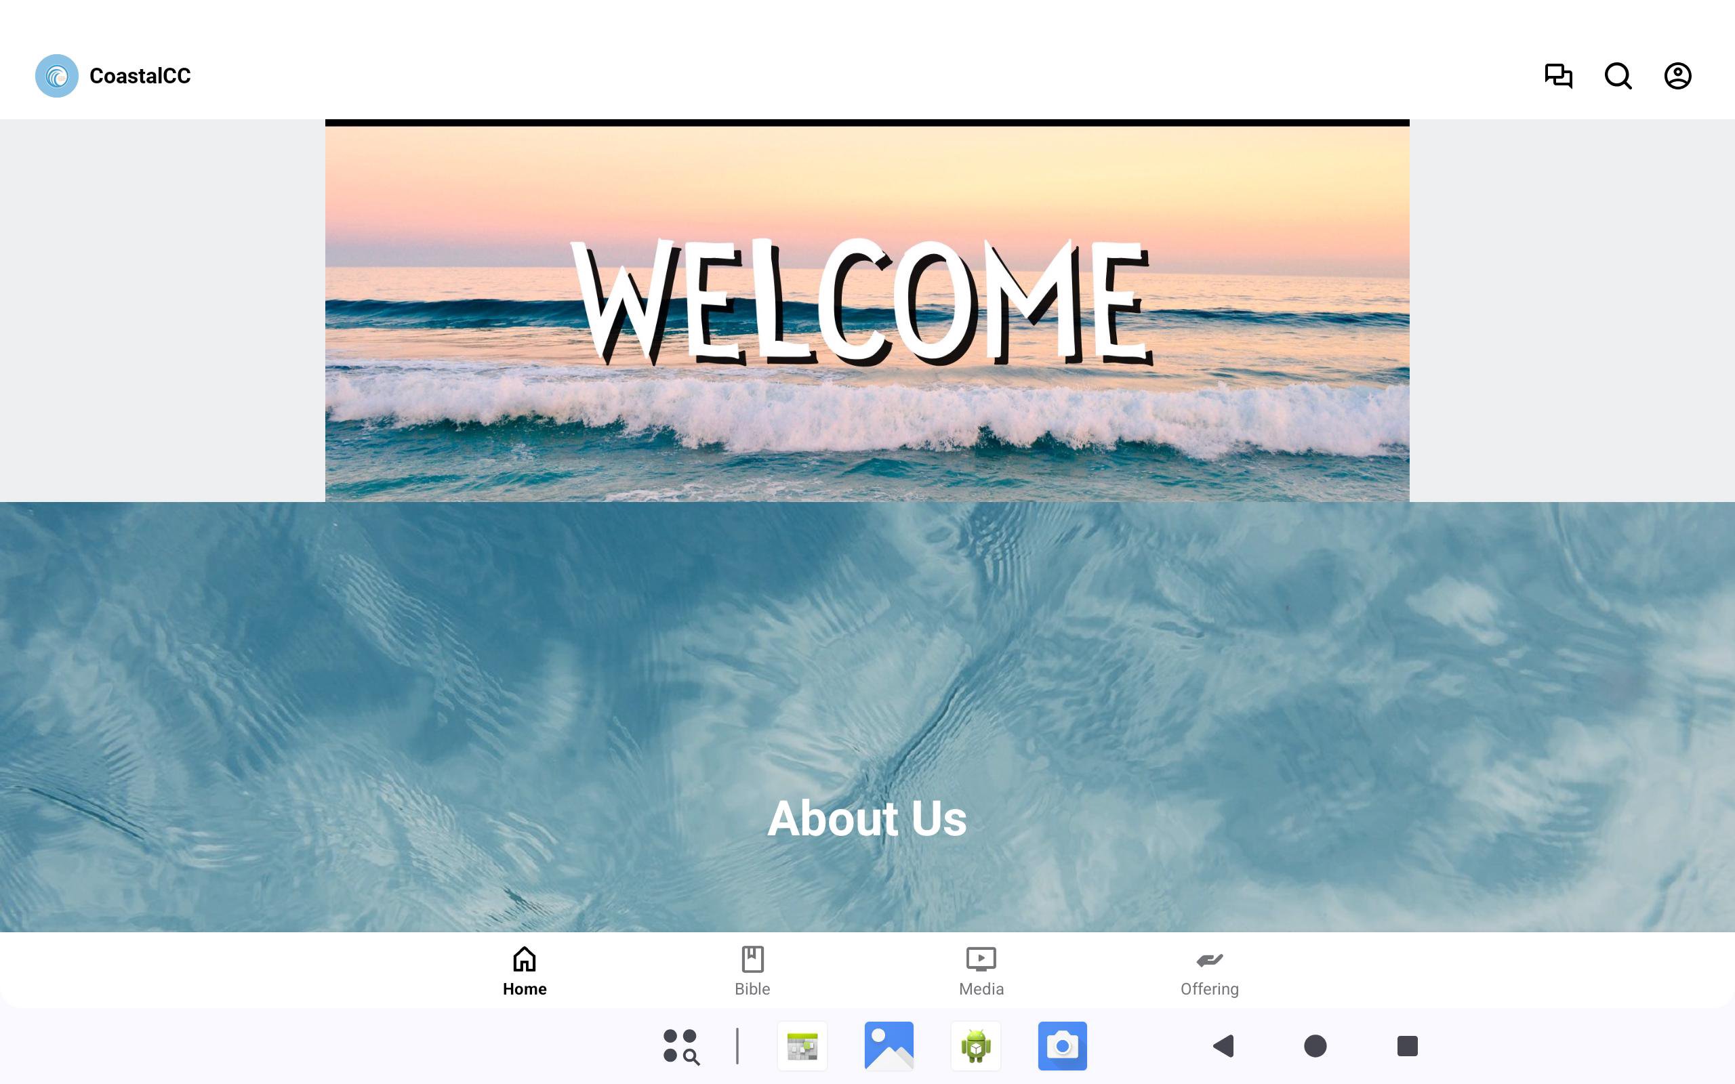Switch to the Bible tab
1735x1084 pixels.
(752, 988)
